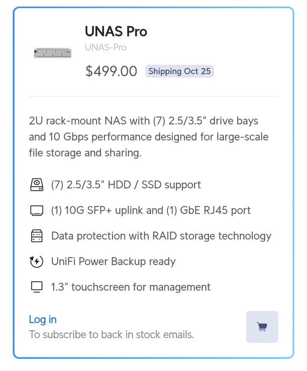
Task: Select the (7) 2.5/3.5" HDD / SSD support text
Action: (126, 185)
